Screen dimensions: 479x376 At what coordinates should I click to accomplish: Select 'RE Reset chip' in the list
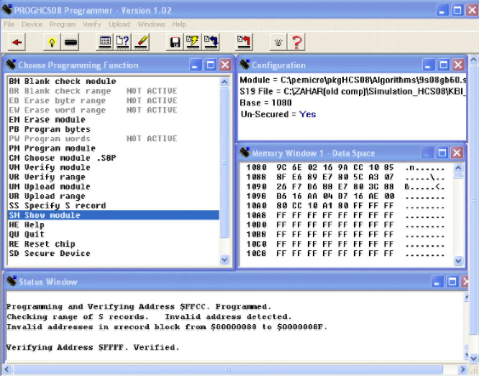pyautogui.click(x=42, y=244)
